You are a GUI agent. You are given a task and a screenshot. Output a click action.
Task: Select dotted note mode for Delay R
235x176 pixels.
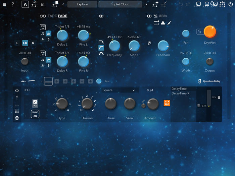(43, 66)
